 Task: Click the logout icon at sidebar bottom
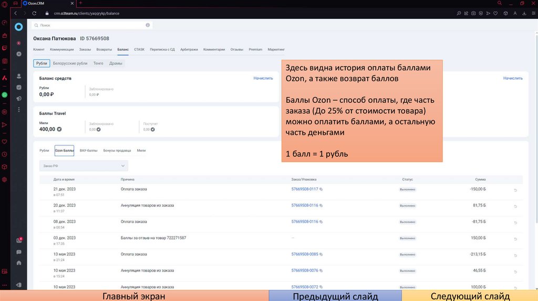click(19, 285)
